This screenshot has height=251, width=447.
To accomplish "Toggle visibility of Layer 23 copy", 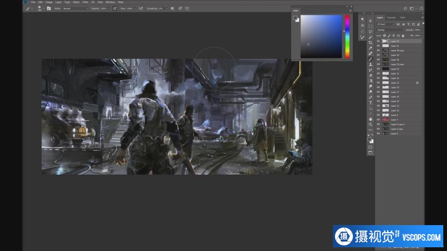I will coord(378,64).
